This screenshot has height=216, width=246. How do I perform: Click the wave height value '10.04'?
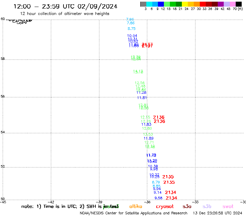click(x=132, y=36)
